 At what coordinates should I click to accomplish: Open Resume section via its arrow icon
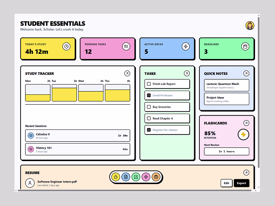tap(246, 173)
